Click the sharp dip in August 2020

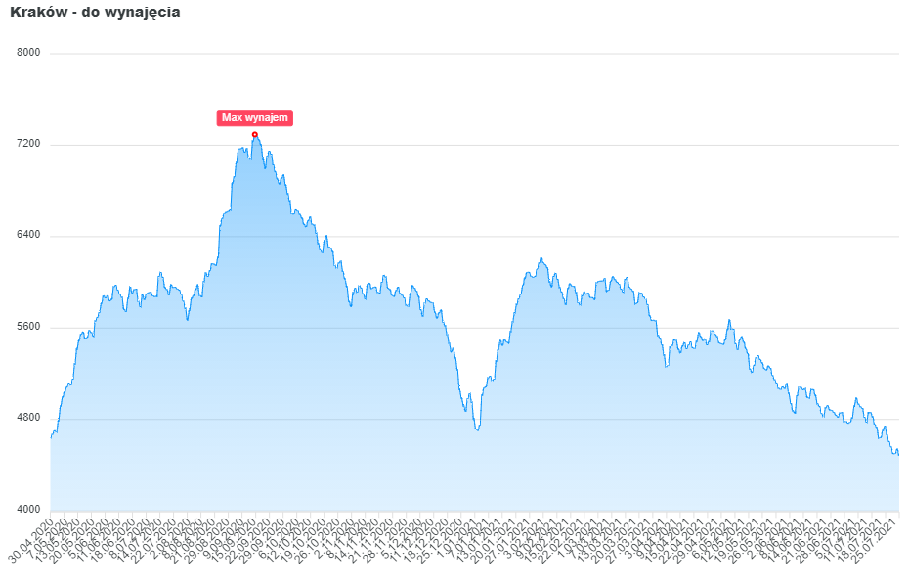tap(188, 319)
